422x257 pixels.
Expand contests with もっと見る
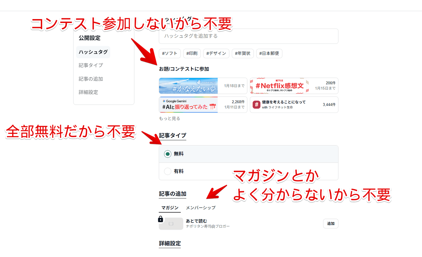[169, 118]
